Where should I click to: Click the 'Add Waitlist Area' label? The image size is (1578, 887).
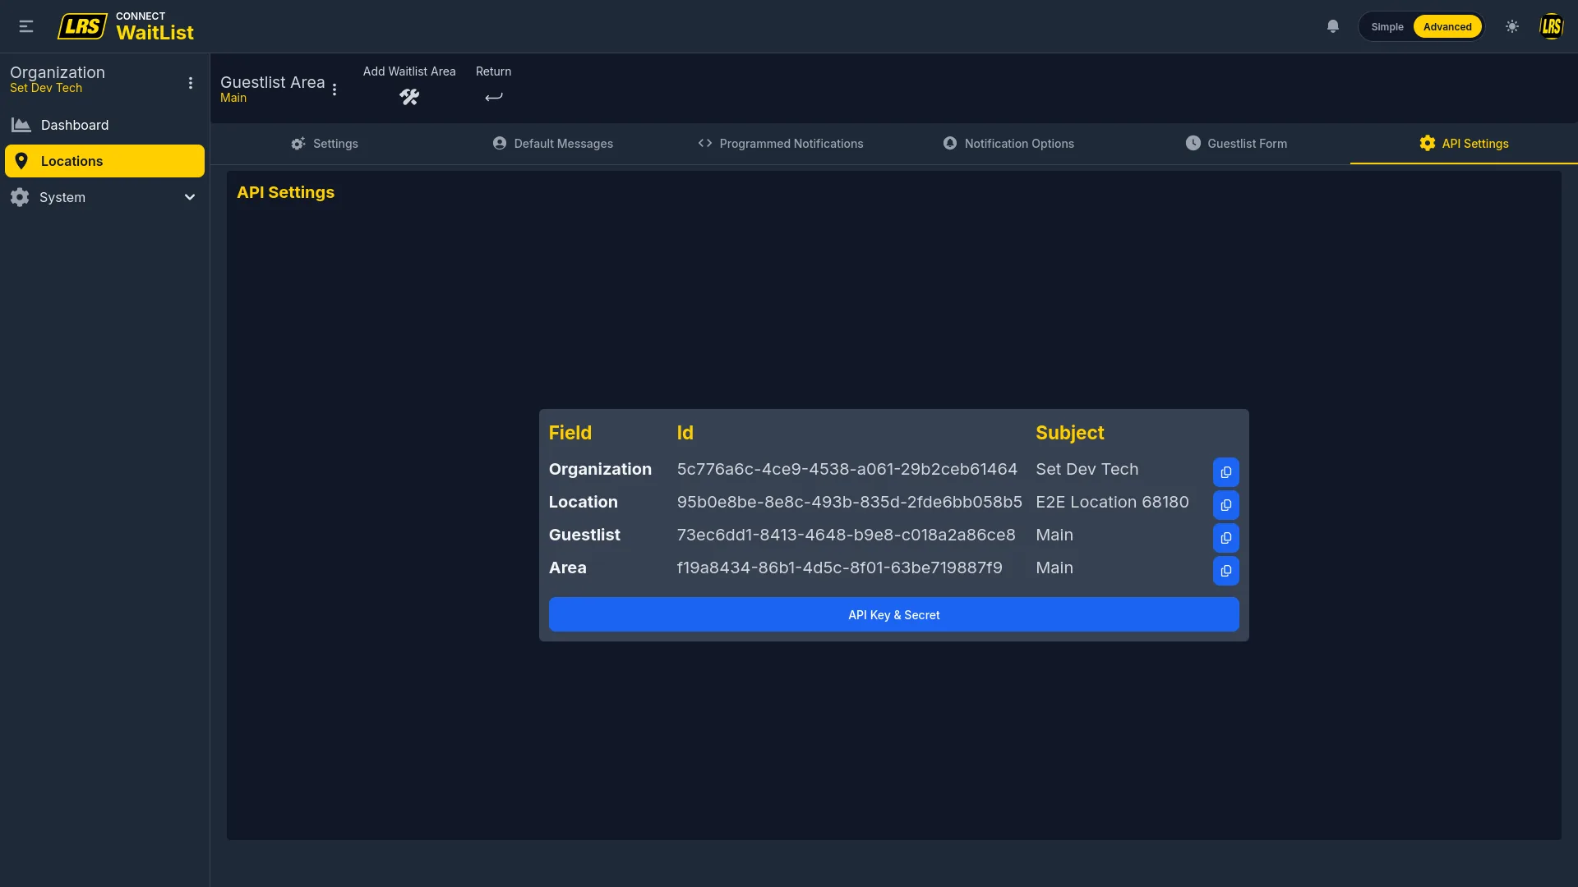point(409,71)
